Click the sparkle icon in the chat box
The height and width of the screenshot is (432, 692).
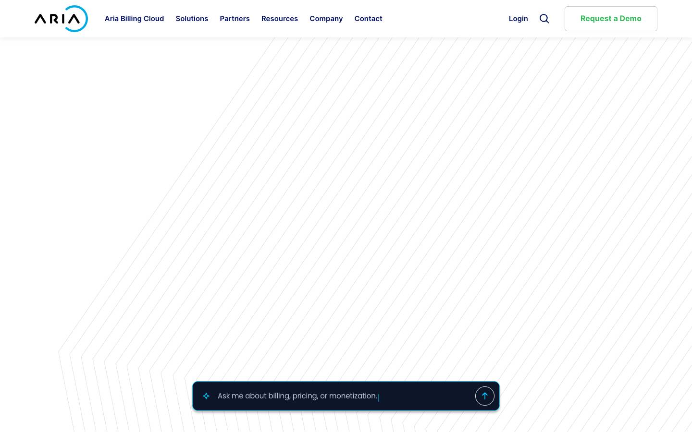click(x=206, y=396)
